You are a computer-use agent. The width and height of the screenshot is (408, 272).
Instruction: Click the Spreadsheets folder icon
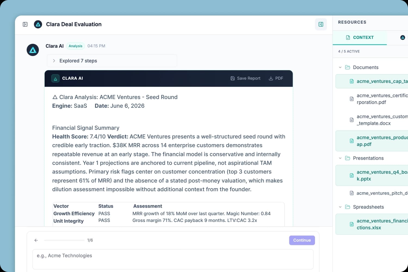[x=348, y=207]
